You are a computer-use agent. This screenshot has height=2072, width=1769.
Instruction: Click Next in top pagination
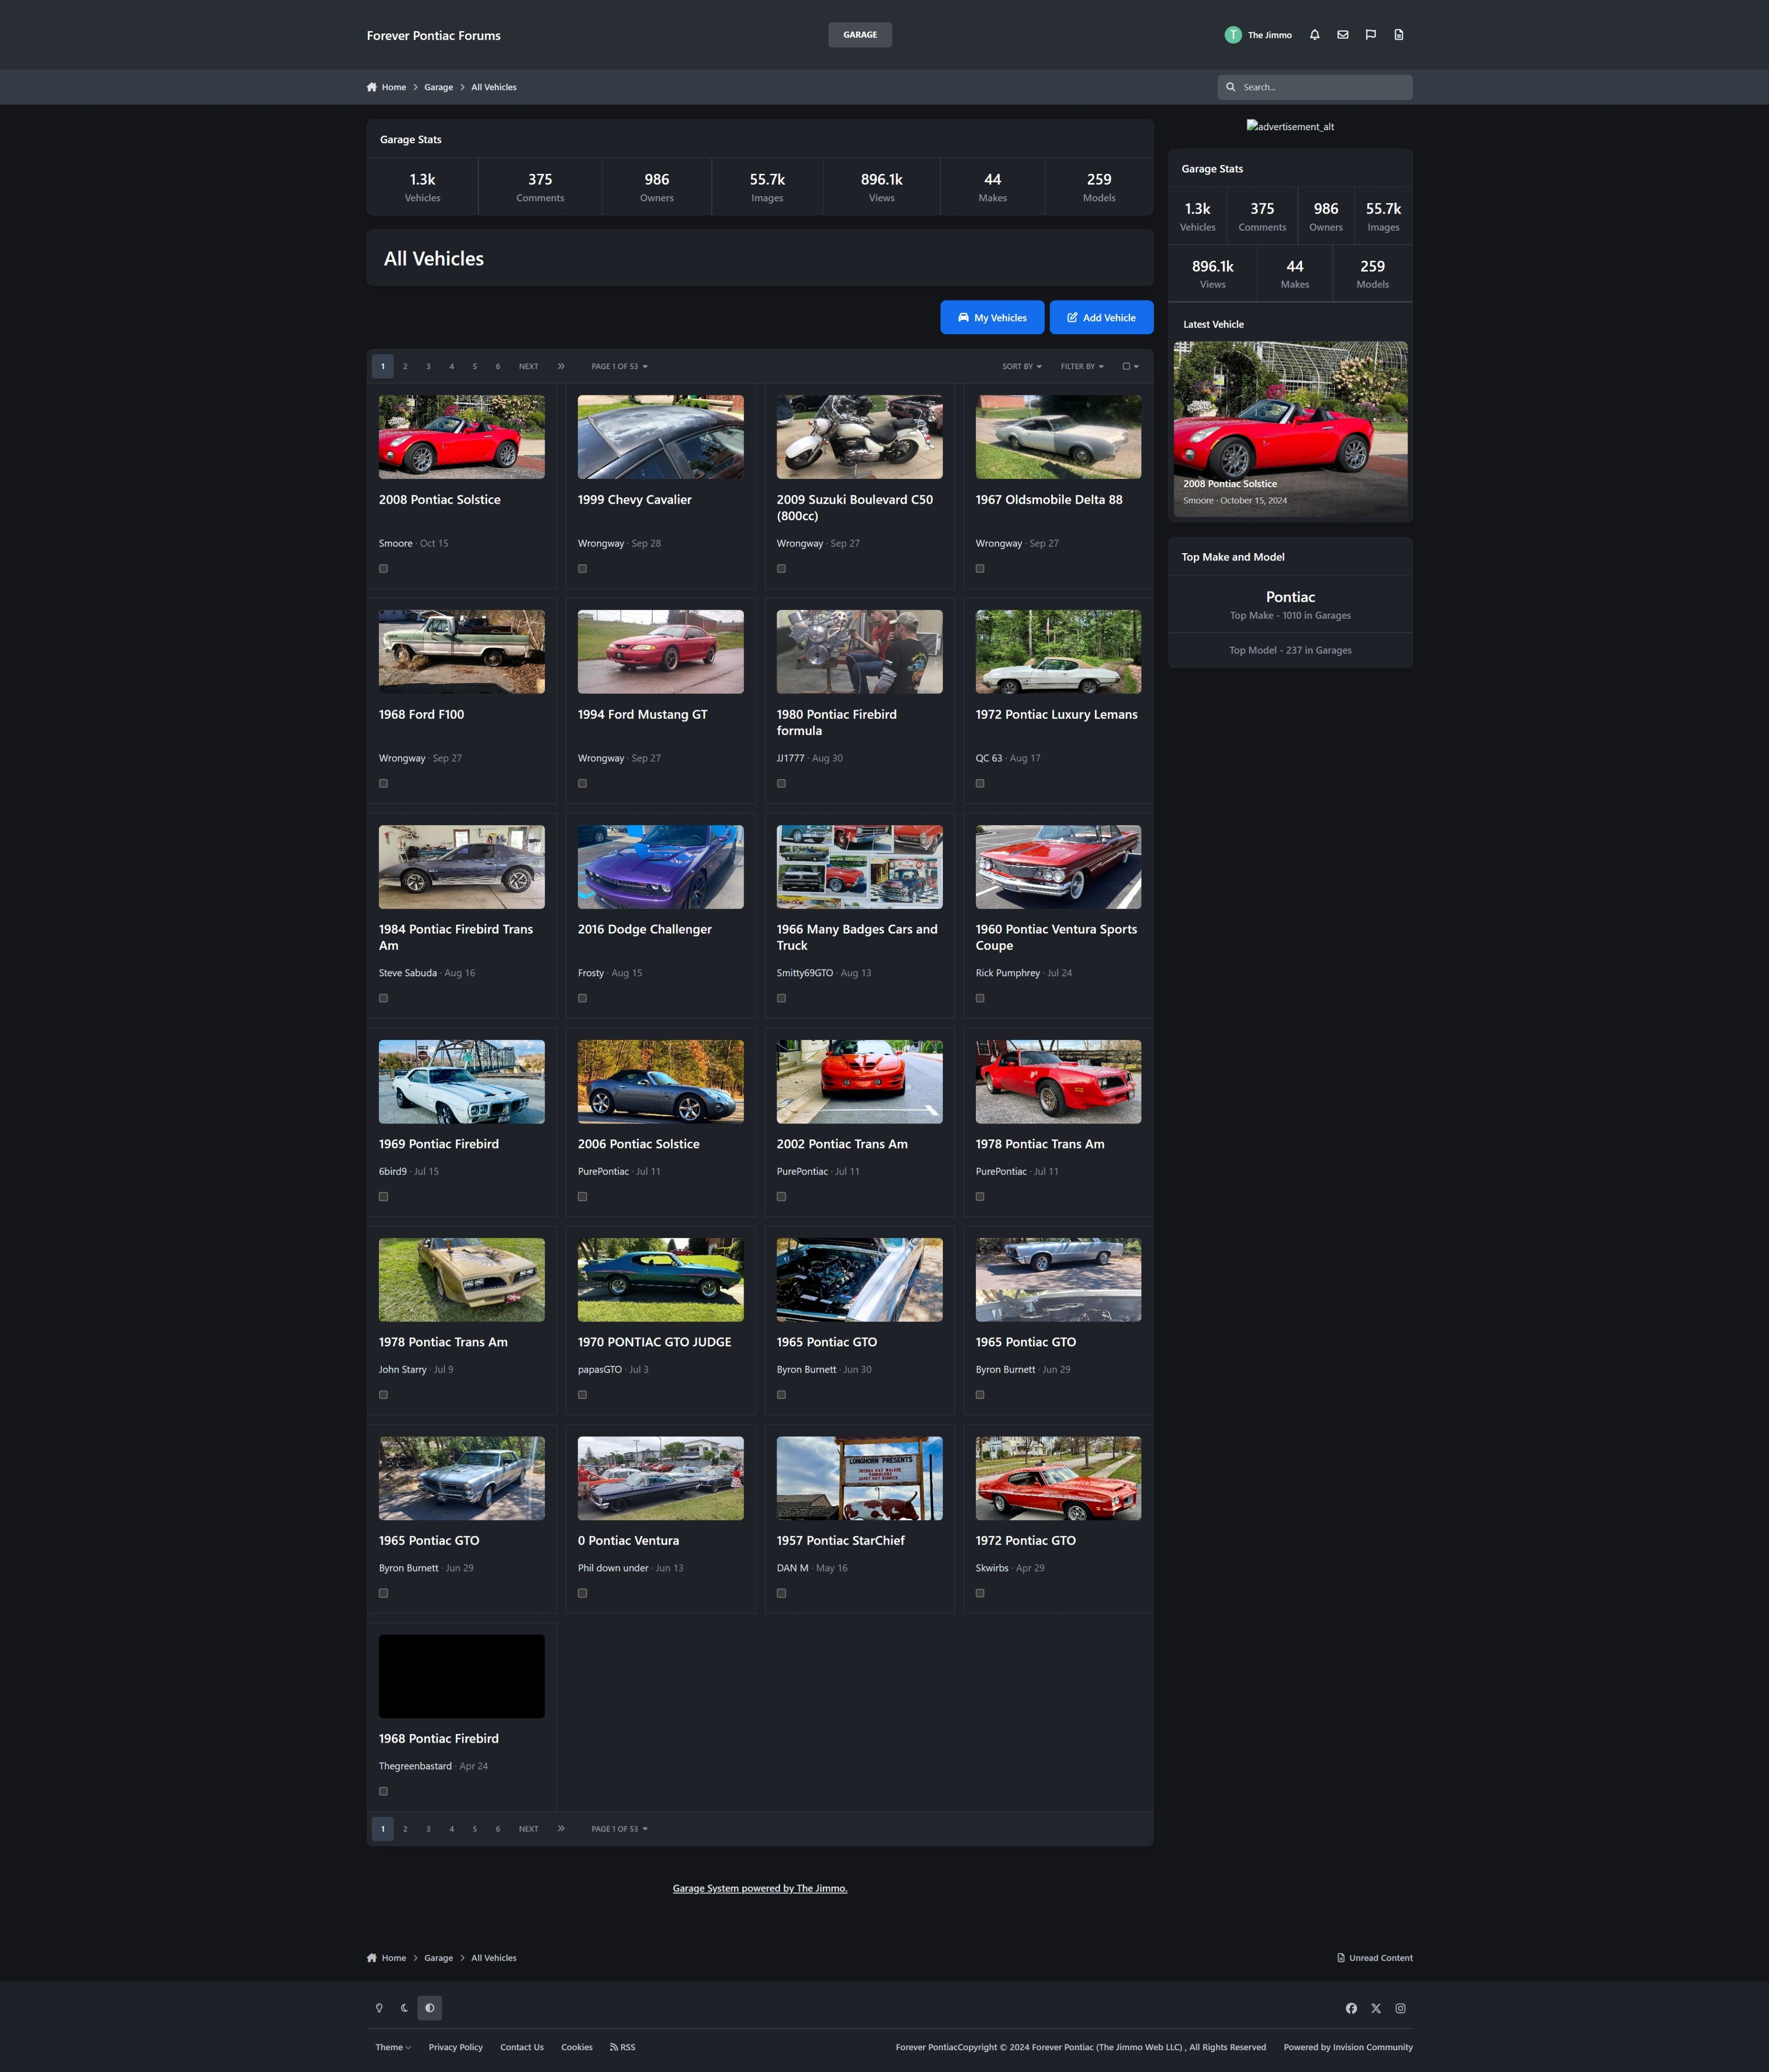[528, 366]
